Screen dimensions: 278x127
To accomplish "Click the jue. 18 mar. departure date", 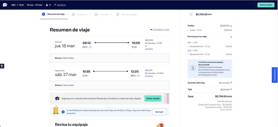I will 65,46.
